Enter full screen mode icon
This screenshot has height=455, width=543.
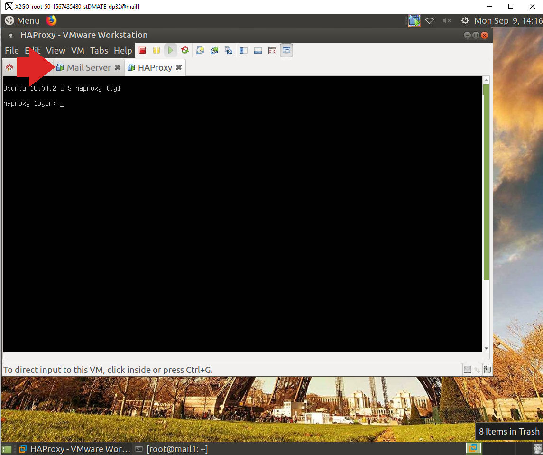272,50
